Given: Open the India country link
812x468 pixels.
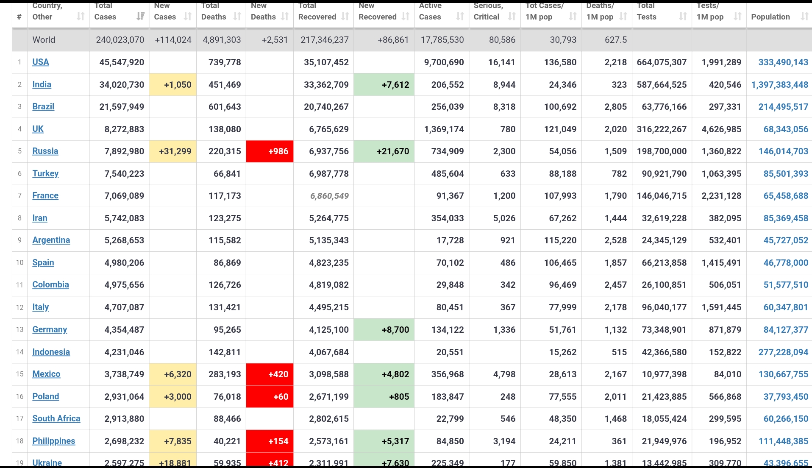Looking at the screenshot, I should (x=42, y=84).
